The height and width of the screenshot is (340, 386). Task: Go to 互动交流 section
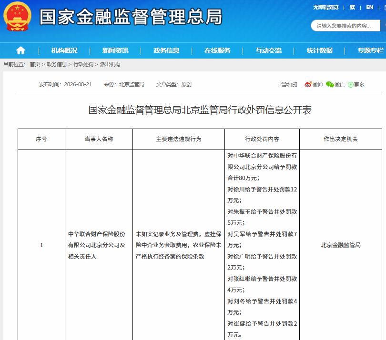tap(269, 50)
